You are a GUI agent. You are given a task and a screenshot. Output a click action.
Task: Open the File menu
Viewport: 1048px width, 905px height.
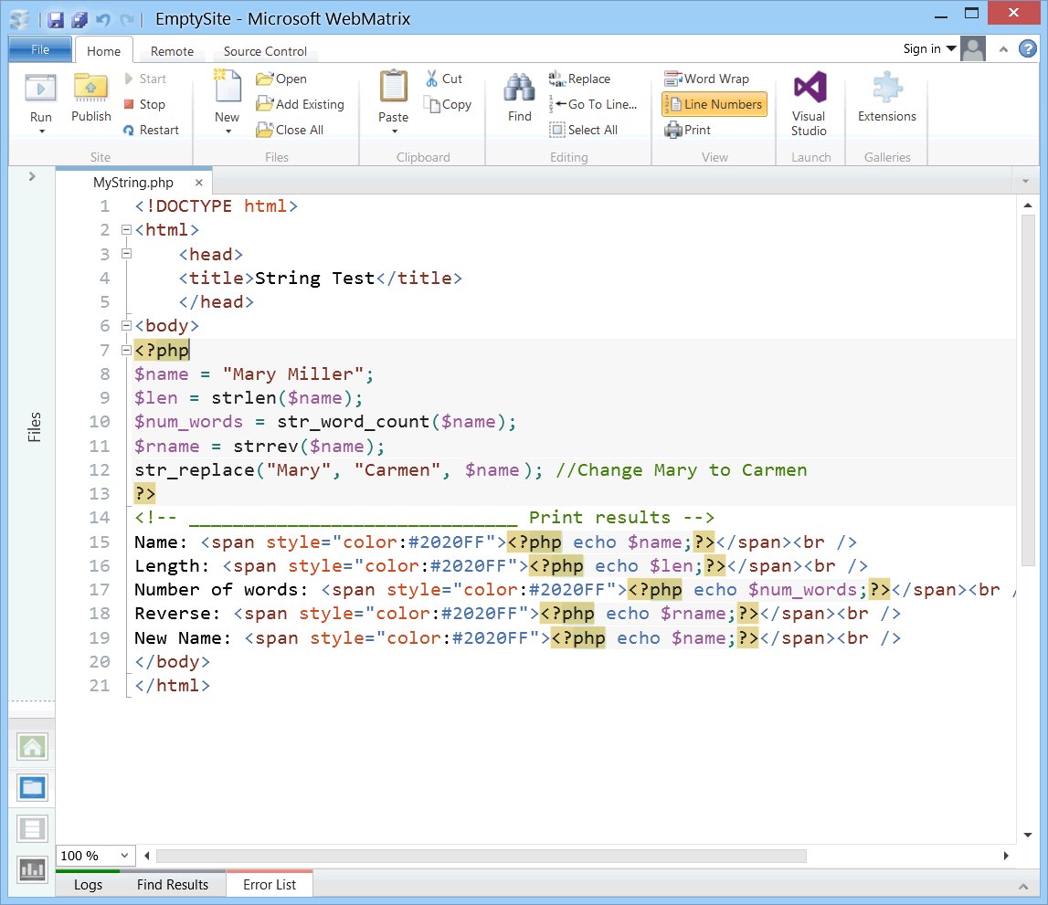pos(40,49)
